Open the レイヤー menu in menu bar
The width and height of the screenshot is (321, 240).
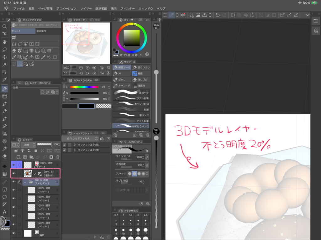(86, 8)
